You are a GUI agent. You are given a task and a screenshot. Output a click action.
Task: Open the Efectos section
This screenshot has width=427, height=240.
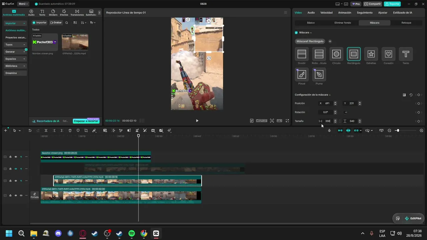pos(64,13)
